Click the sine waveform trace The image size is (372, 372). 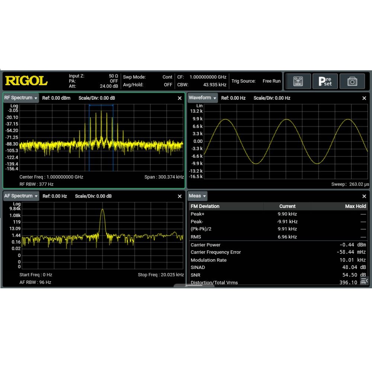286,142
